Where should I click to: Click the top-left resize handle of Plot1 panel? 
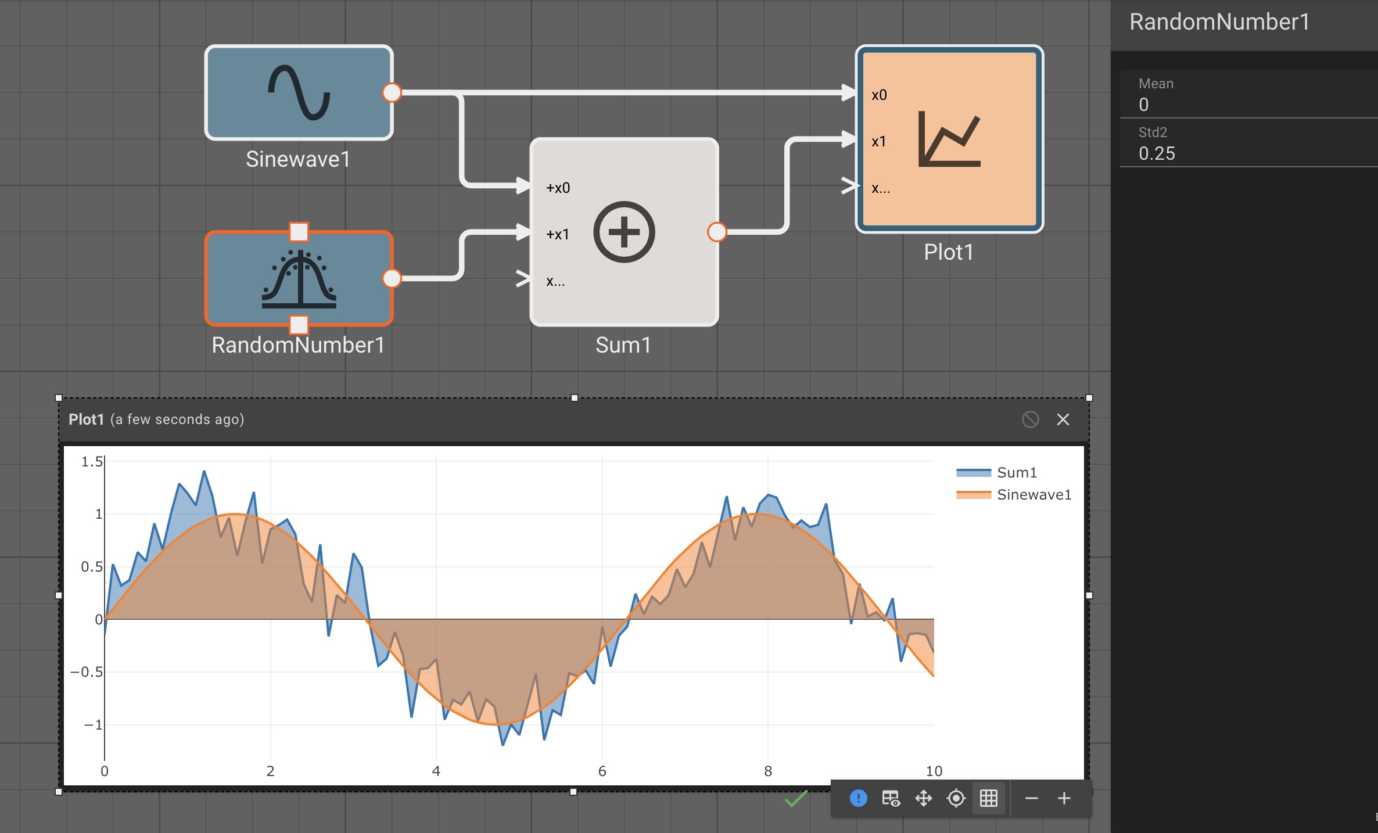click(x=58, y=398)
